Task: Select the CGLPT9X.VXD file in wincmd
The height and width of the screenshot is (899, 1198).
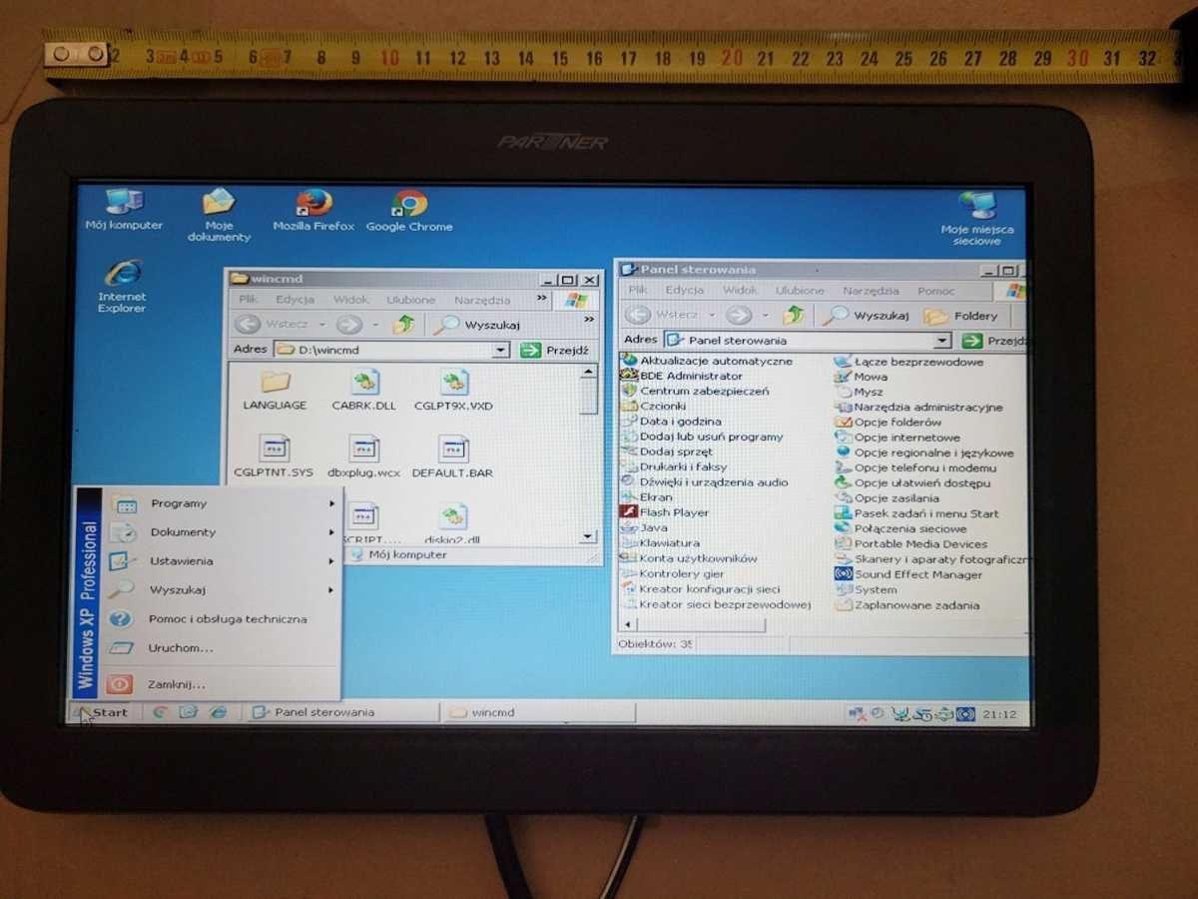Action: [x=453, y=391]
